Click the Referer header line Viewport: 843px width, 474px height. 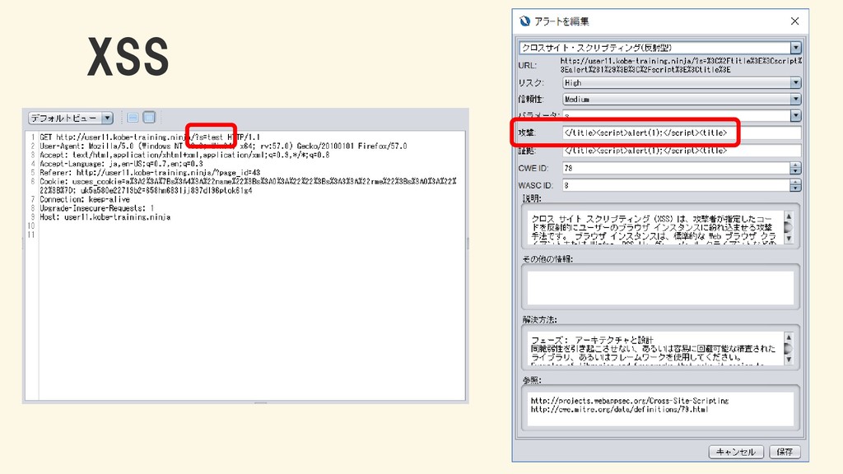[x=150, y=173]
